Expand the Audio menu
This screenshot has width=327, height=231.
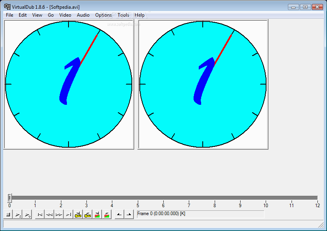(83, 15)
